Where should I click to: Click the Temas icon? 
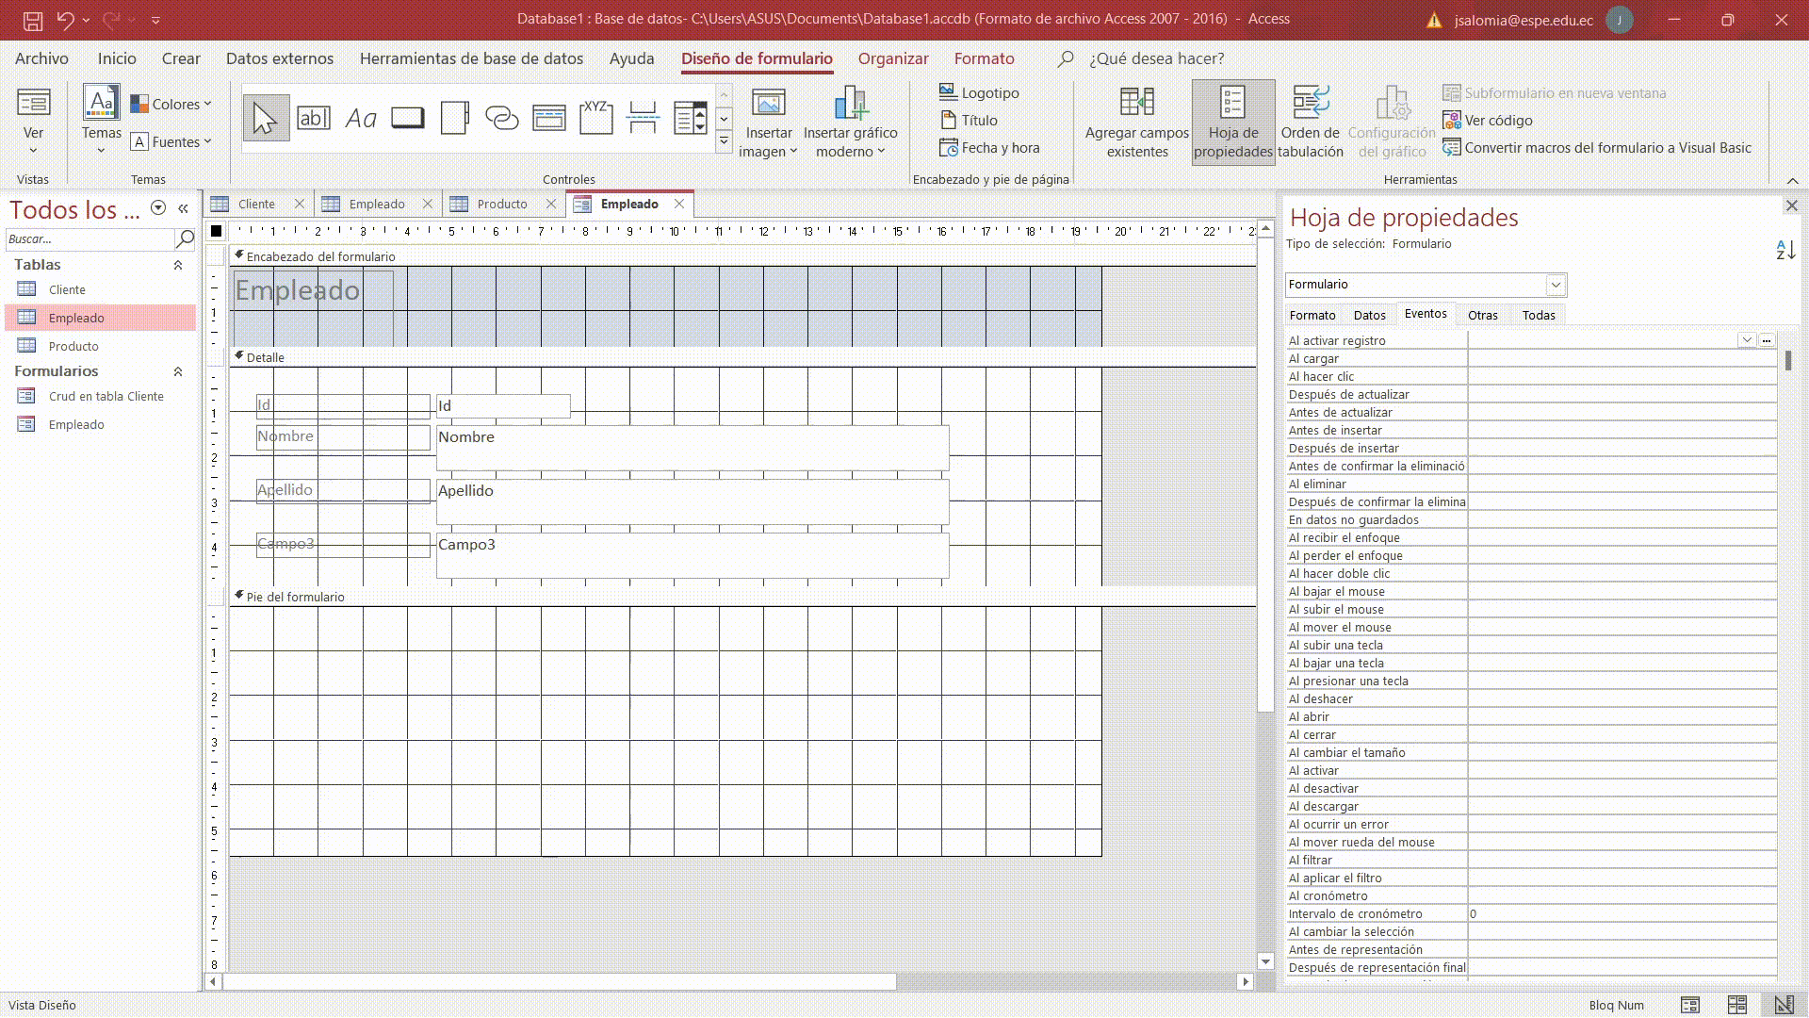pyautogui.click(x=101, y=102)
